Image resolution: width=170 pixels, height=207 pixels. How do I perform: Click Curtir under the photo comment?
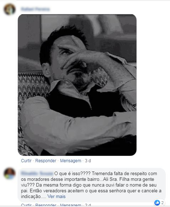coord(26,161)
